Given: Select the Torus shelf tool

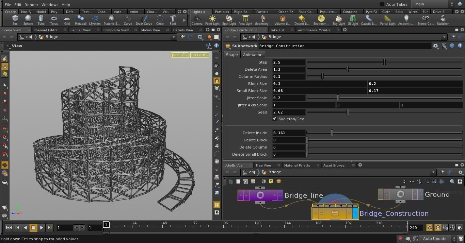Looking at the screenshot, I should [54, 20].
